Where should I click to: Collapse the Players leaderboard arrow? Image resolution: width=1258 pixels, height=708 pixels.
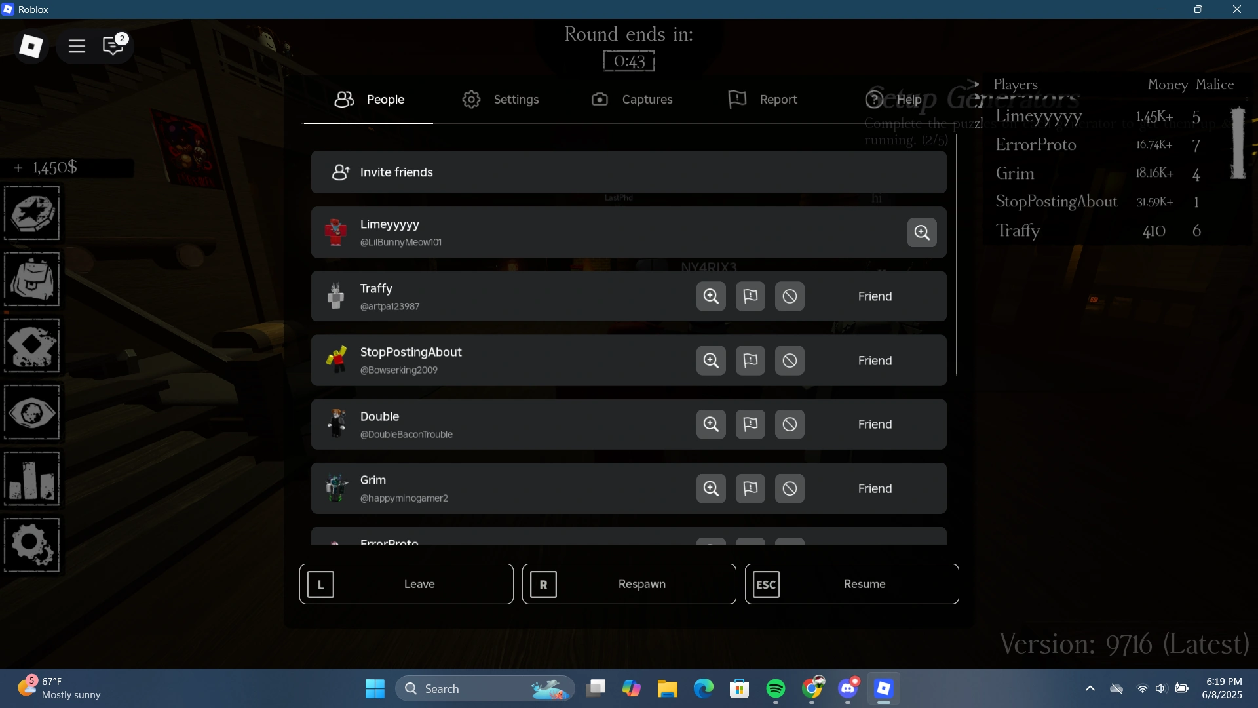(x=974, y=84)
